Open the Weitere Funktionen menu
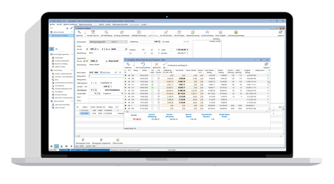Screen dimensions: 334x184 pos(70,24)
